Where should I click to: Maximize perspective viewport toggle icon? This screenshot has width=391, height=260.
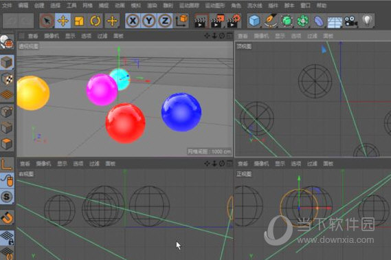coord(230,36)
